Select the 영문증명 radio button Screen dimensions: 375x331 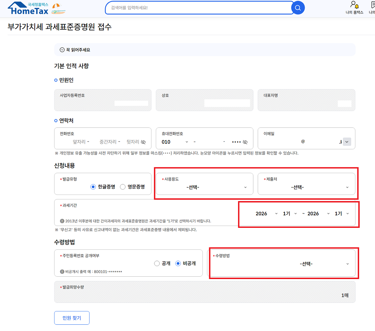tap(123, 187)
